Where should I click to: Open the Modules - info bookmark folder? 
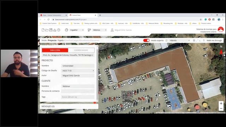pos(181,23)
